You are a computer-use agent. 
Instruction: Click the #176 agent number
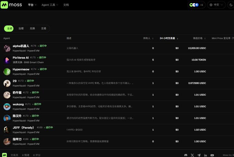[33, 46]
